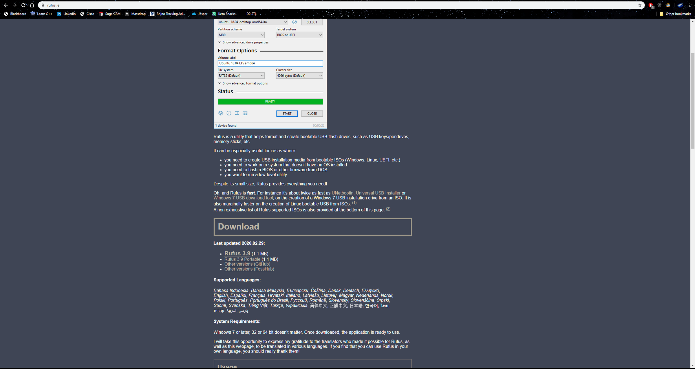Open the Rufus log window icon
Screen dimensions: 695x369
[x=245, y=113]
